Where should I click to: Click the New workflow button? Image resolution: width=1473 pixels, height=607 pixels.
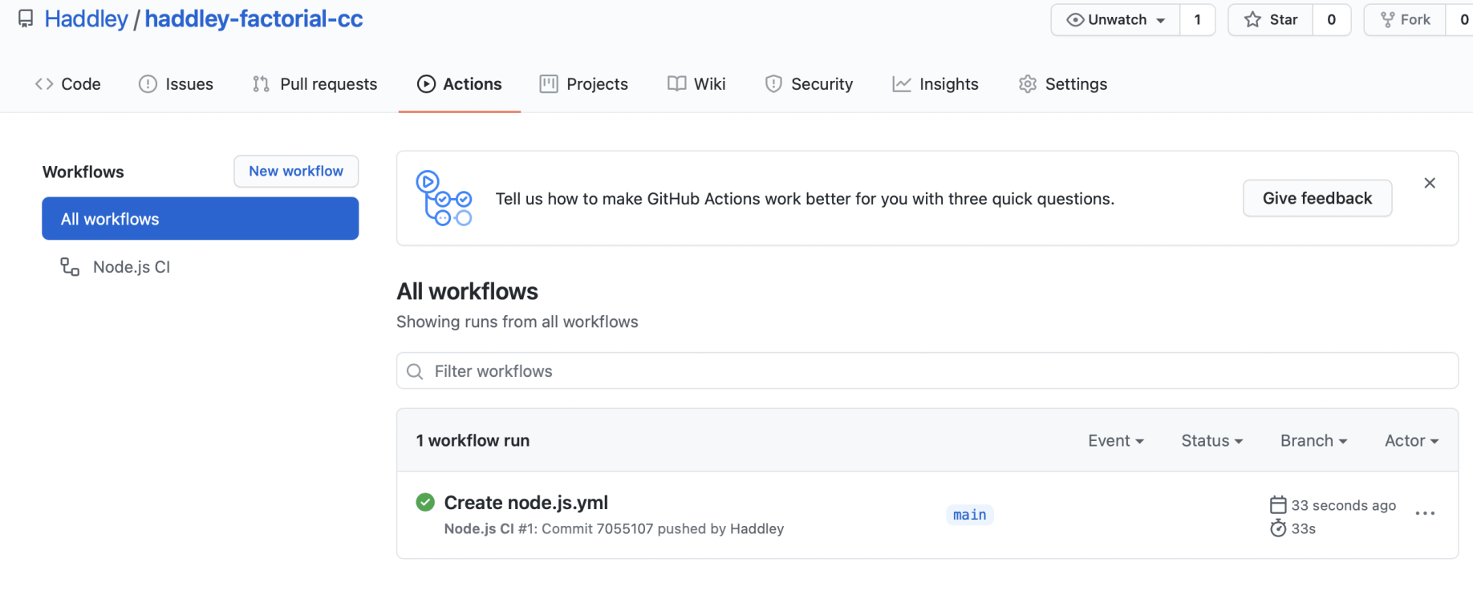tap(296, 172)
